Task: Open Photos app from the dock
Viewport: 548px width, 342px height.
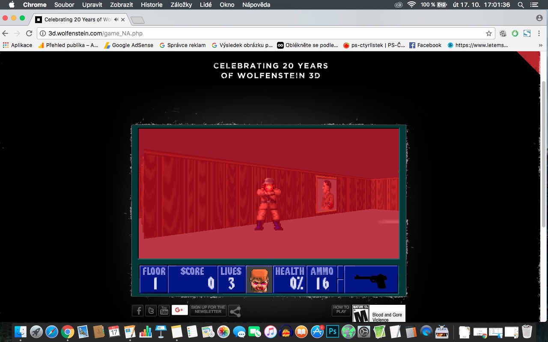Action: click(223, 332)
